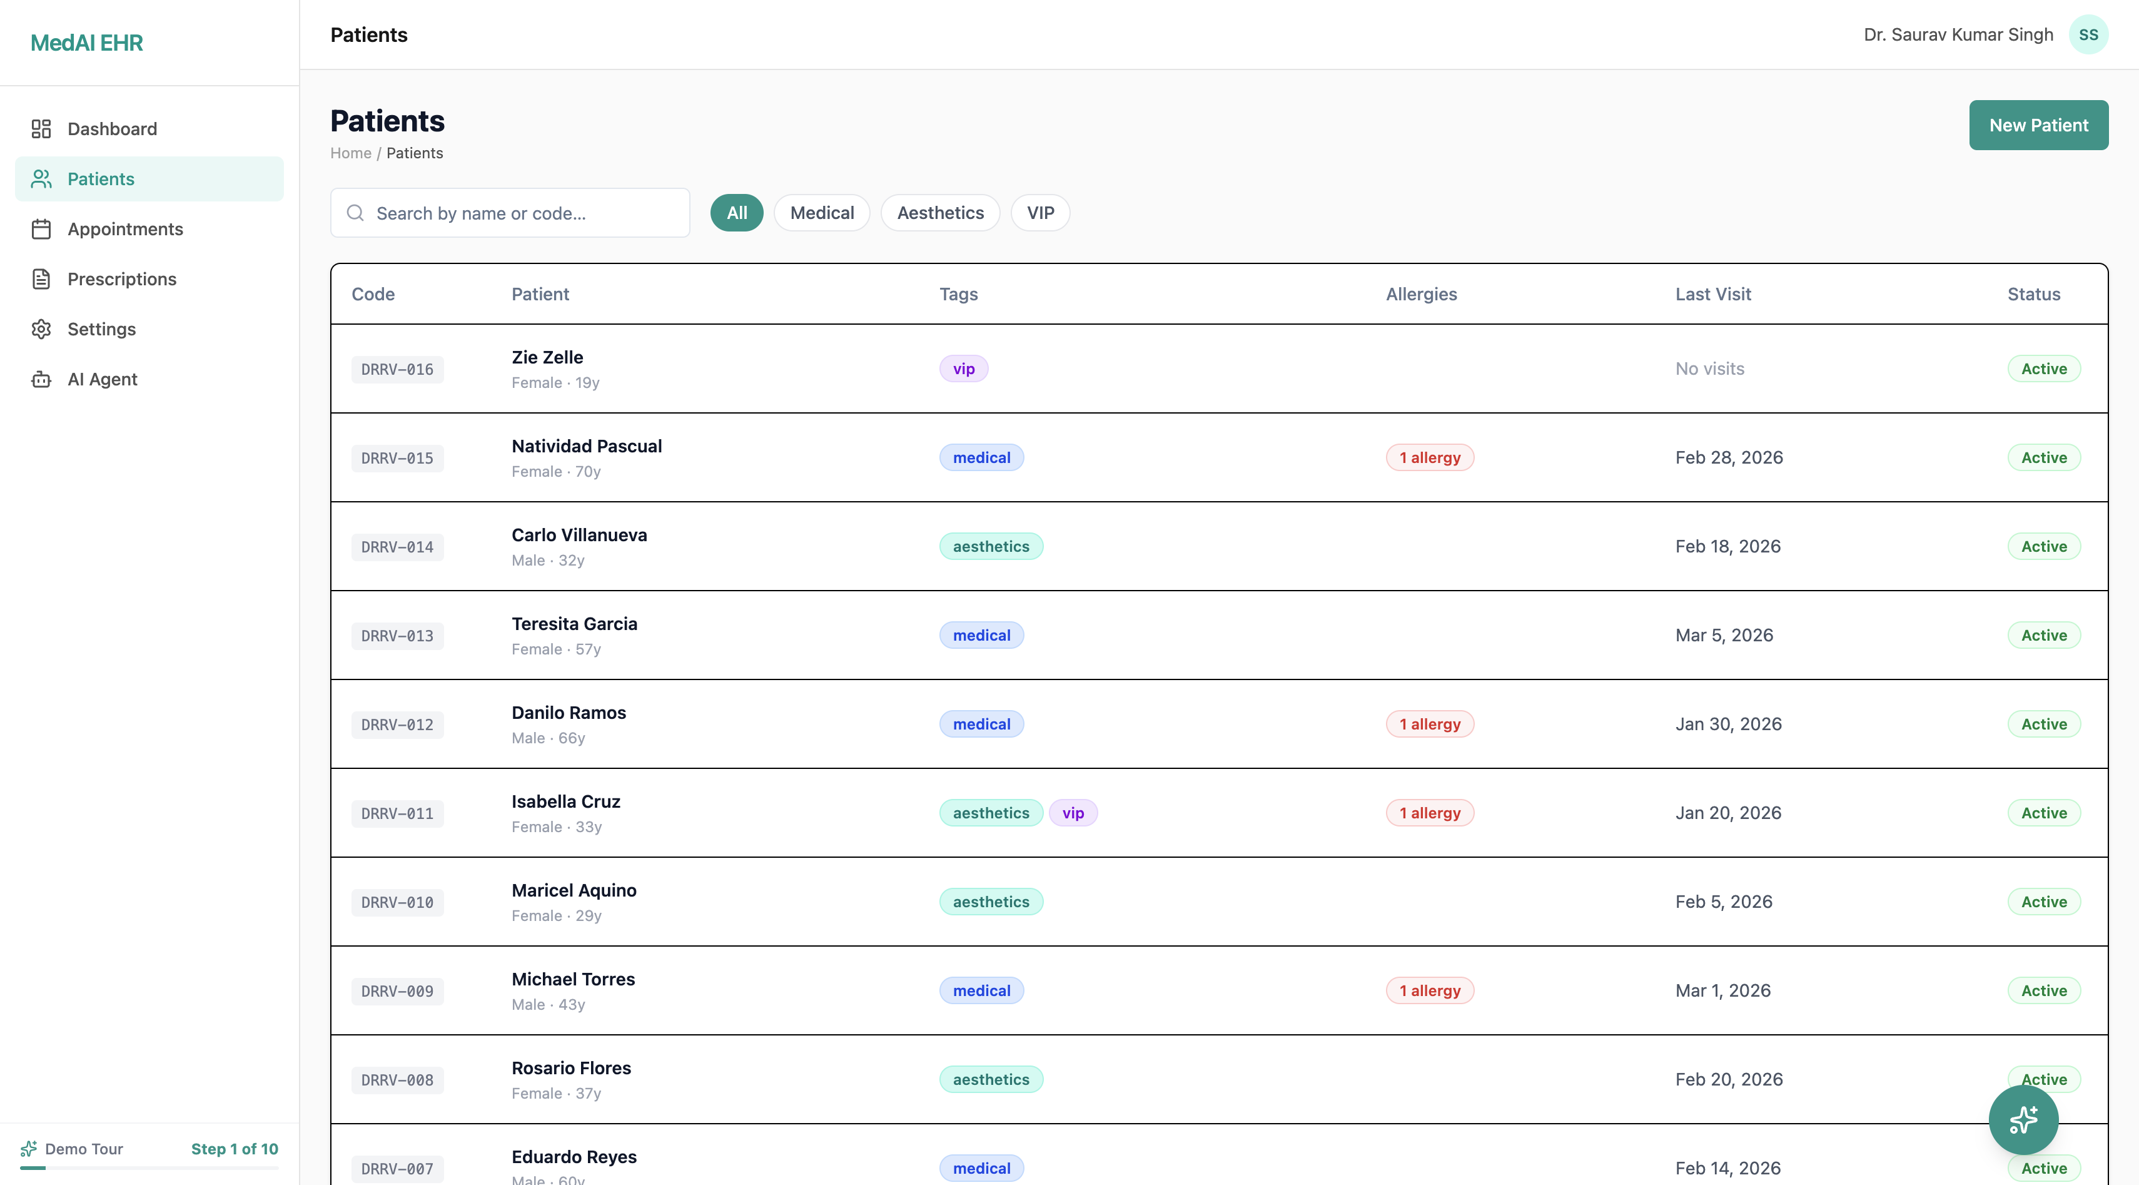
Task: Click code DRRV-010
Action: point(397,903)
